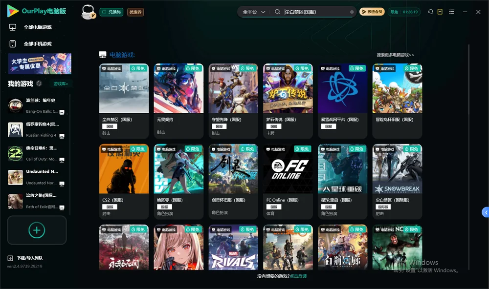Click the game list vertical scrollbar
The height and width of the screenshot is (289, 489).
pos(468,157)
